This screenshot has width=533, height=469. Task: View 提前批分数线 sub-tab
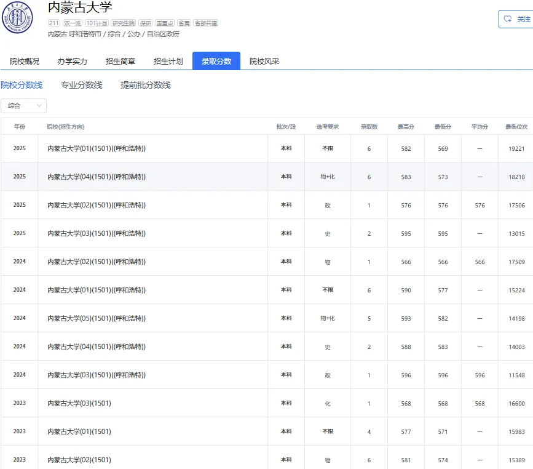(146, 85)
